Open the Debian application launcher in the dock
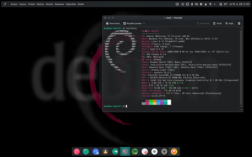The image size is (252, 157). pos(77,152)
